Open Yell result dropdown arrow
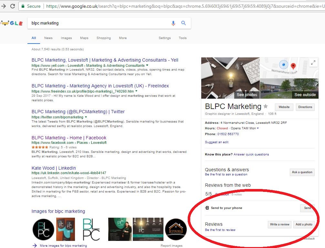 pyautogui.click(x=147, y=65)
